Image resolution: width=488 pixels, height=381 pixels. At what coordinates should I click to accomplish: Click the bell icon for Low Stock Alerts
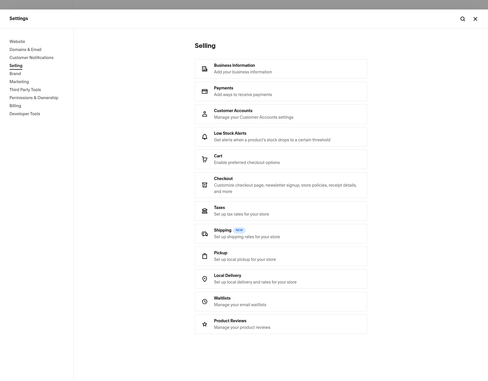205,136
